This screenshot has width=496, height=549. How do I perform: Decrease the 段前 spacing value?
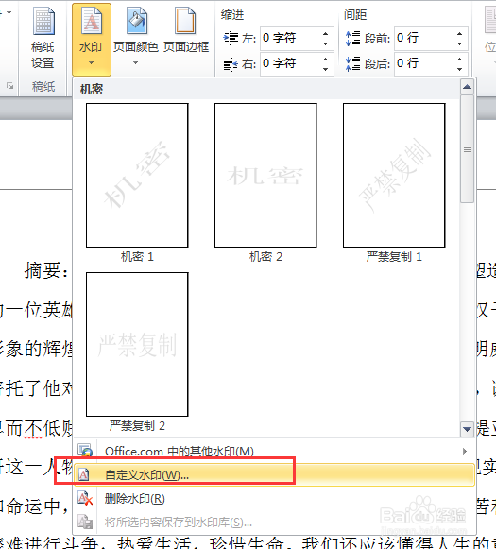point(459,43)
